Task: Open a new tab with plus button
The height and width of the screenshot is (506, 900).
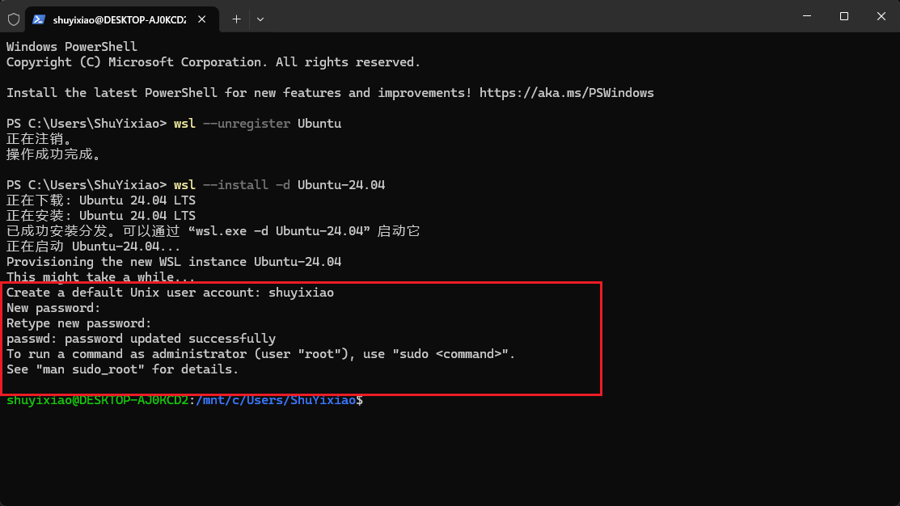Action: coord(236,19)
